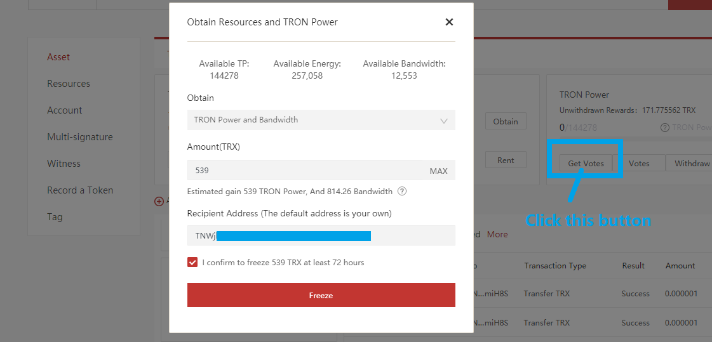Viewport: 712px width, 342px height.
Task: Open Multi-signature in the sidebar
Action: (80, 137)
